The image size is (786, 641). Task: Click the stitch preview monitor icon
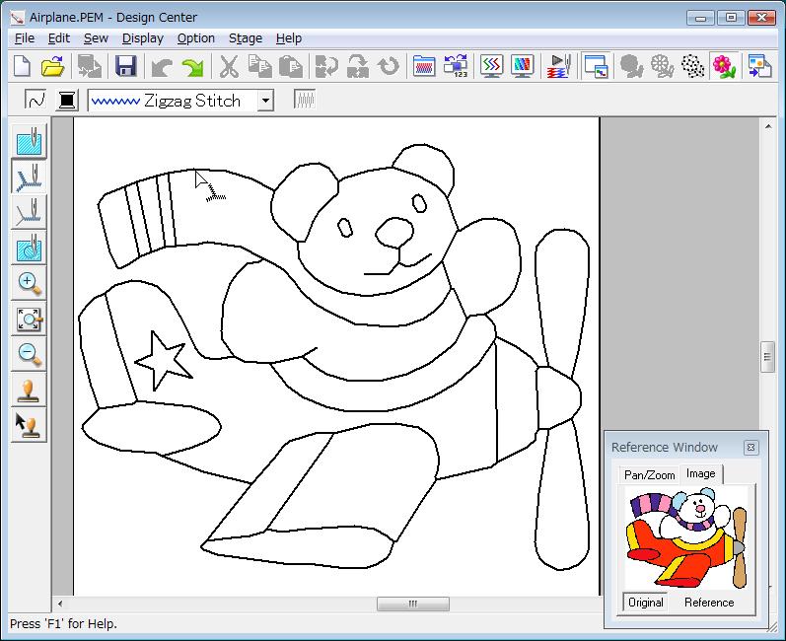pyautogui.click(x=491, y=66)
